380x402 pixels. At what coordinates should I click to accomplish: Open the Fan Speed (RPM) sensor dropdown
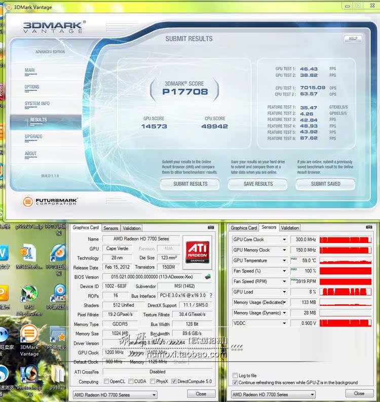tap(284, 282)
